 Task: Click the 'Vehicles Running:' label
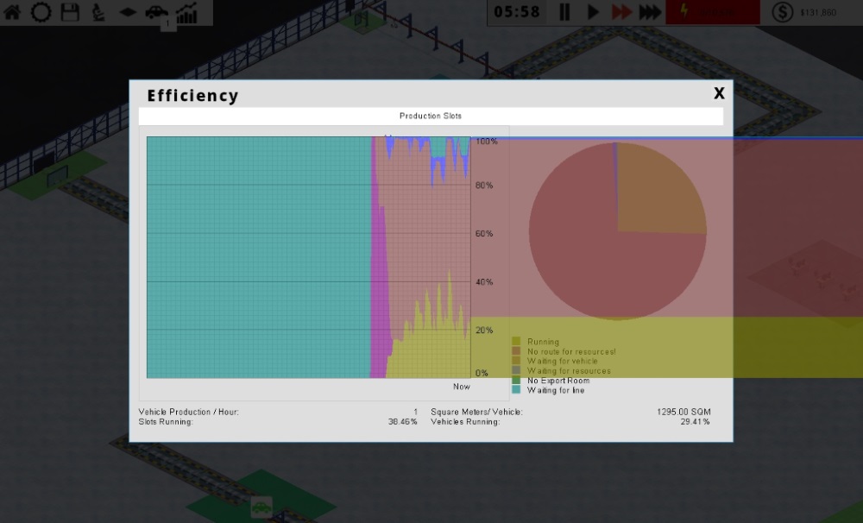click(465, 422)
